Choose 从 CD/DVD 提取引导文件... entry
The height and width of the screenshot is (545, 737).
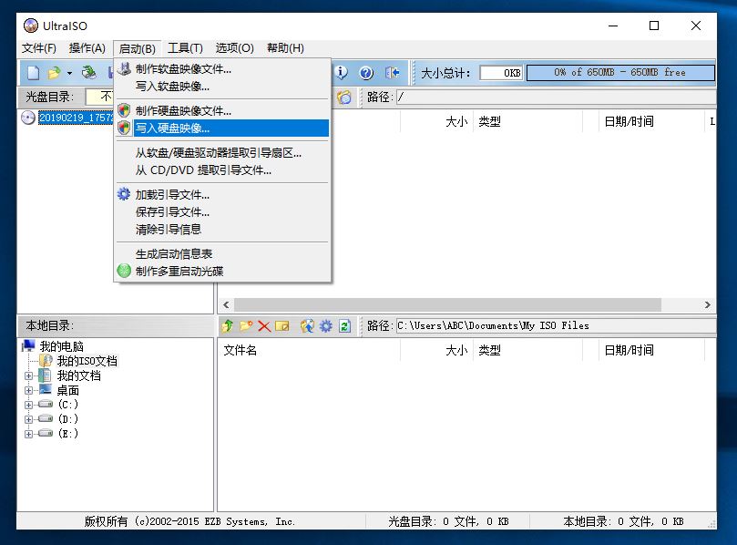pyautogui.click(x=223, y=170)
